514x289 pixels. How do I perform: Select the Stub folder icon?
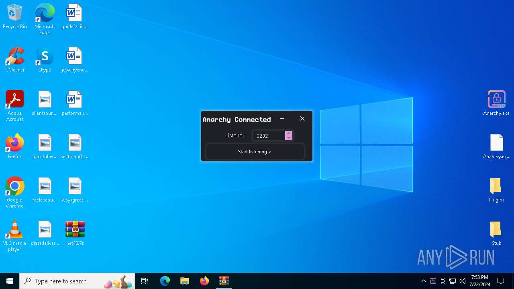tap(496, 234)
